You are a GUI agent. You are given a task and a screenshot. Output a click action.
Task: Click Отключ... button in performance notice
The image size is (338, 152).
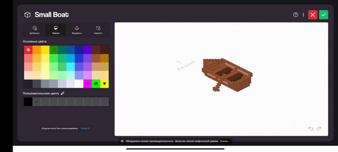[225, 141]
